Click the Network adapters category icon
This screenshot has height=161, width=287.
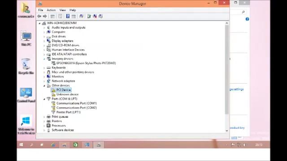pos(48,81)
